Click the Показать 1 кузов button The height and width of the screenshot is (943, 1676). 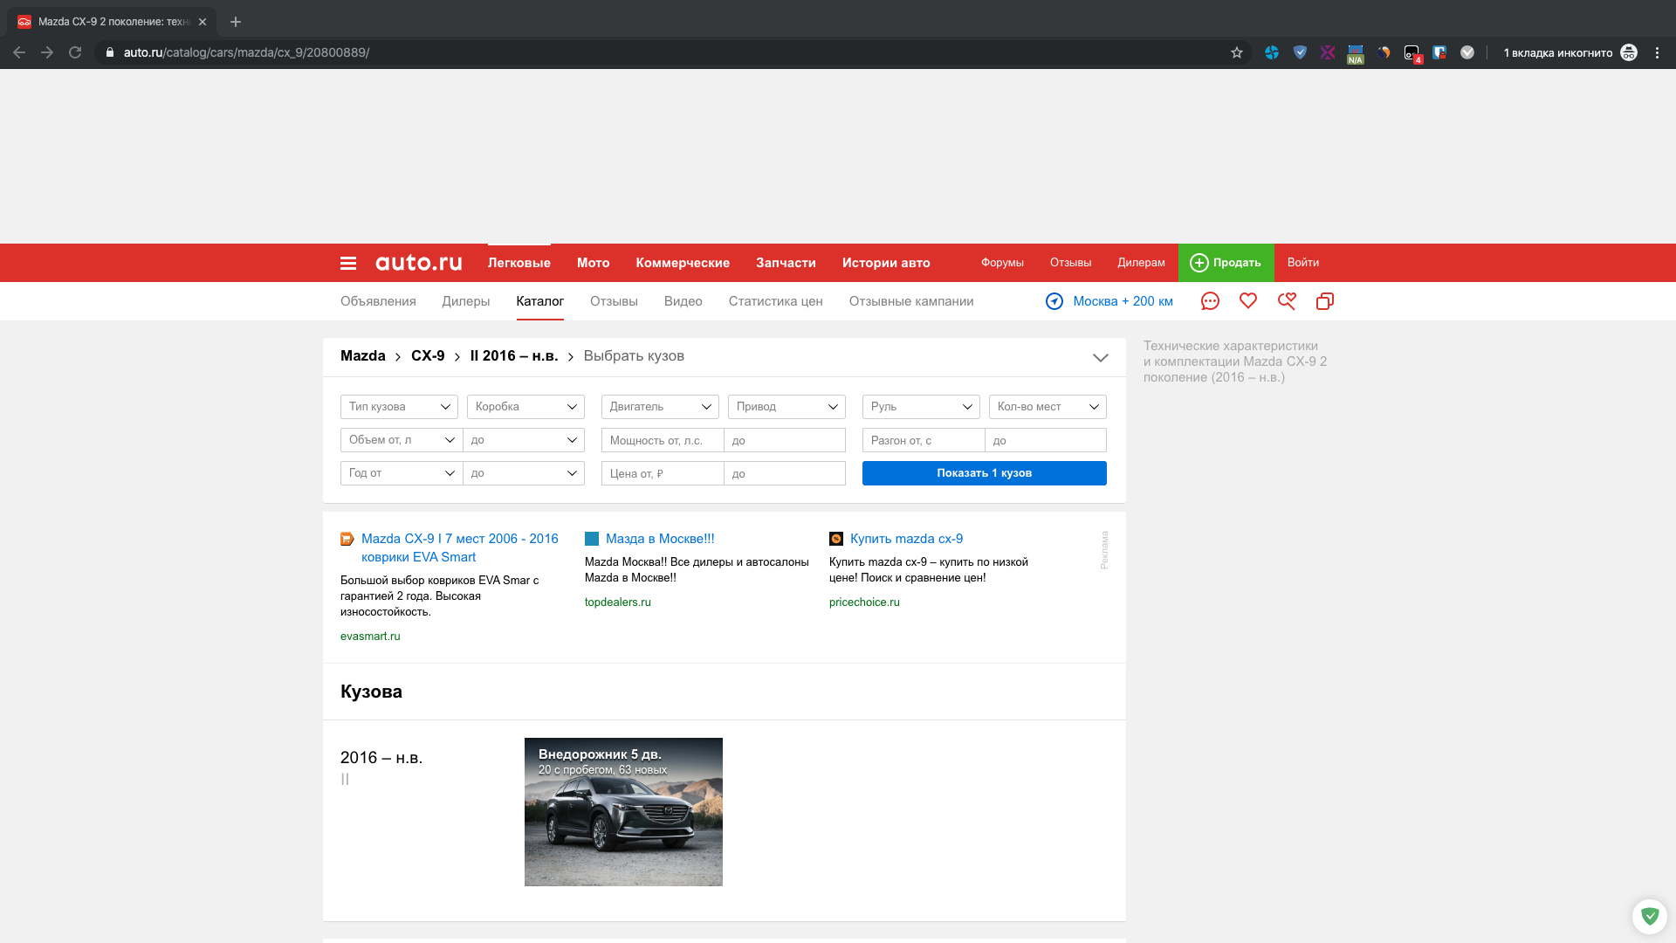click(x=984, y=472)
